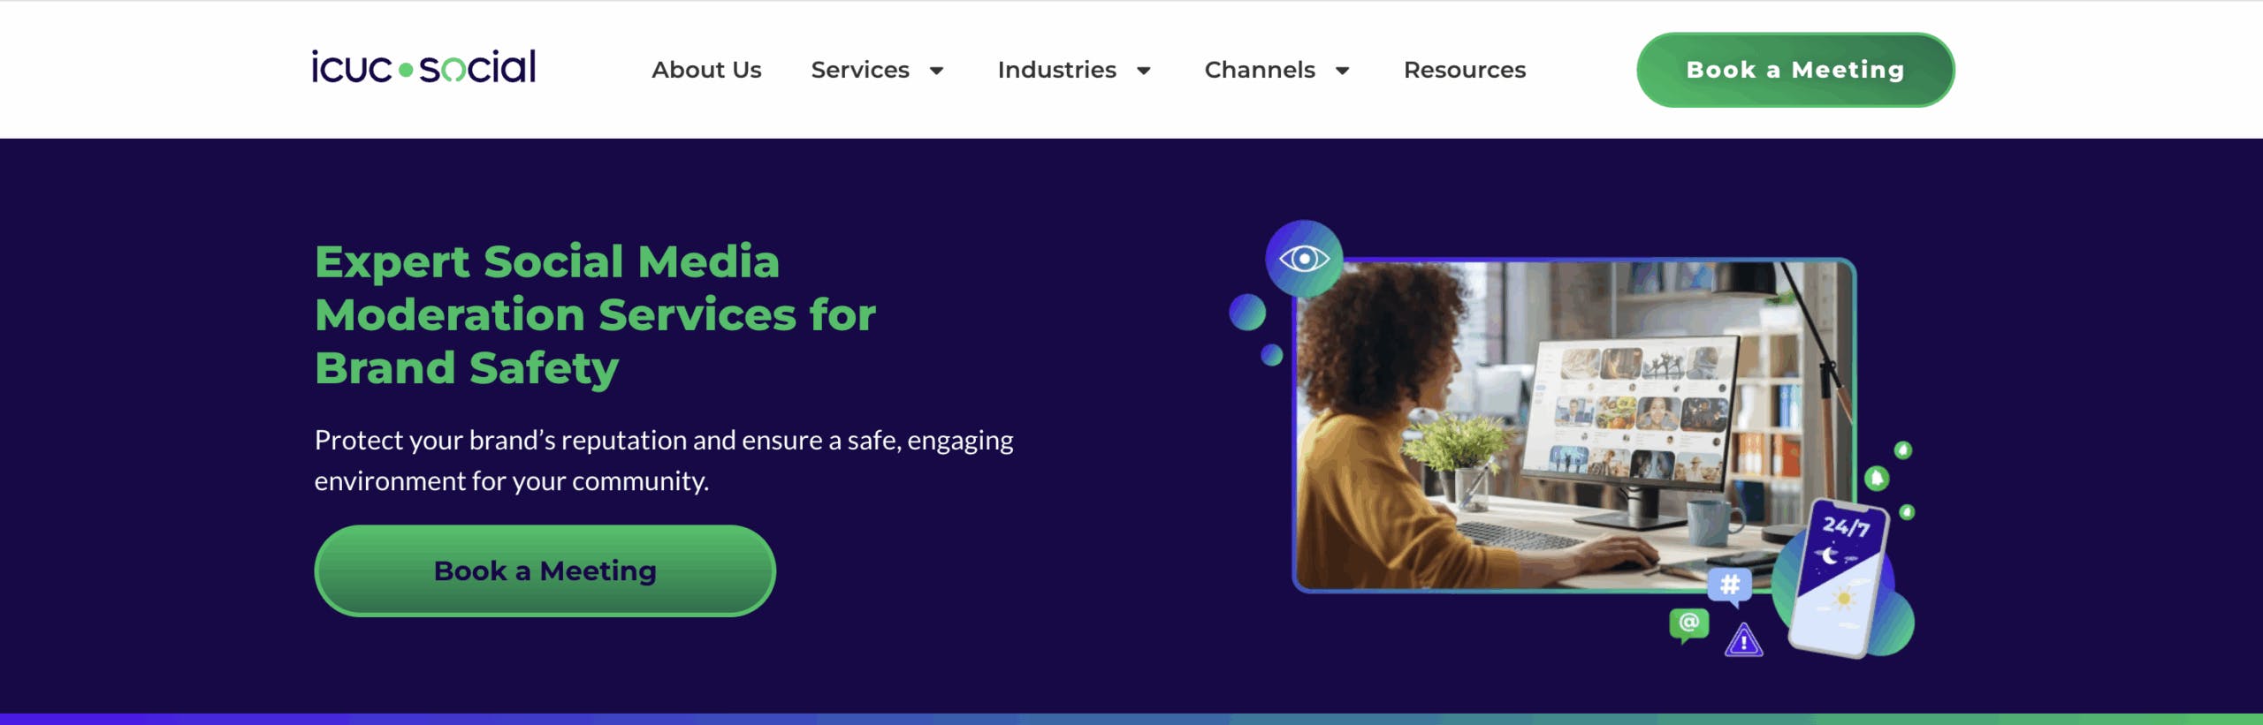Click the green @ speech bubble icon
The image size is (2263, 725).
point(1688,623)
